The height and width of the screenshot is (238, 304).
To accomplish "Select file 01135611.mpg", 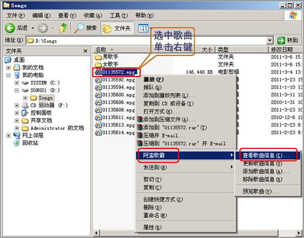I will click(115, 117).
